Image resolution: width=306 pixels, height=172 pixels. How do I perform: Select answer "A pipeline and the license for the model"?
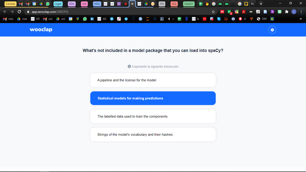click(153, 80)
